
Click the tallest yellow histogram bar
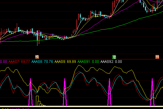(x=37, y=101)
